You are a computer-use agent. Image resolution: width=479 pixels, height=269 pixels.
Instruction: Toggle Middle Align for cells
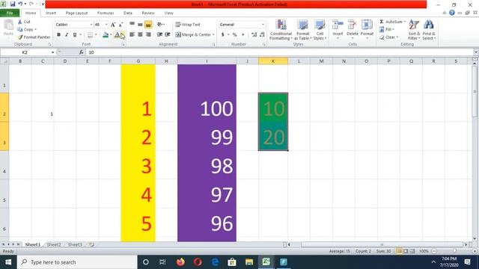coord(140,24)
